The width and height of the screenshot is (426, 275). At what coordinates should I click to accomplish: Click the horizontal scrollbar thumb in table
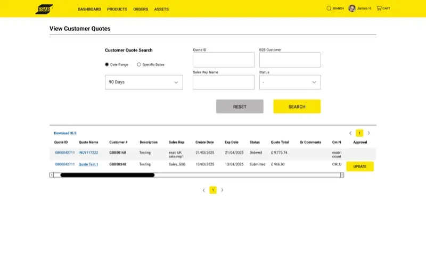(106, 174)
